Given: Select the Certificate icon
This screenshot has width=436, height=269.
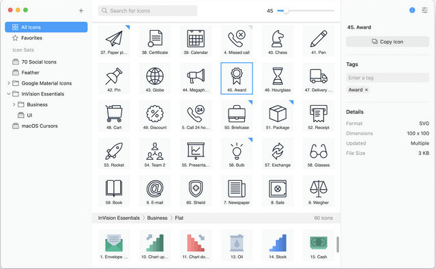Looking at the screenshot, I should coord(155,40).
